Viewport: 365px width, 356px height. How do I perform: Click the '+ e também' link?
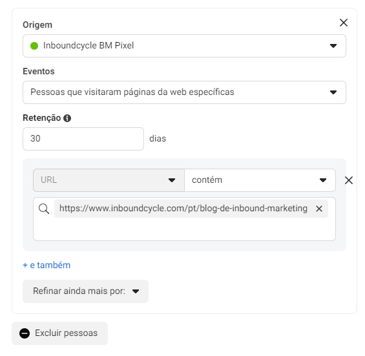click(x=47, y=265)
